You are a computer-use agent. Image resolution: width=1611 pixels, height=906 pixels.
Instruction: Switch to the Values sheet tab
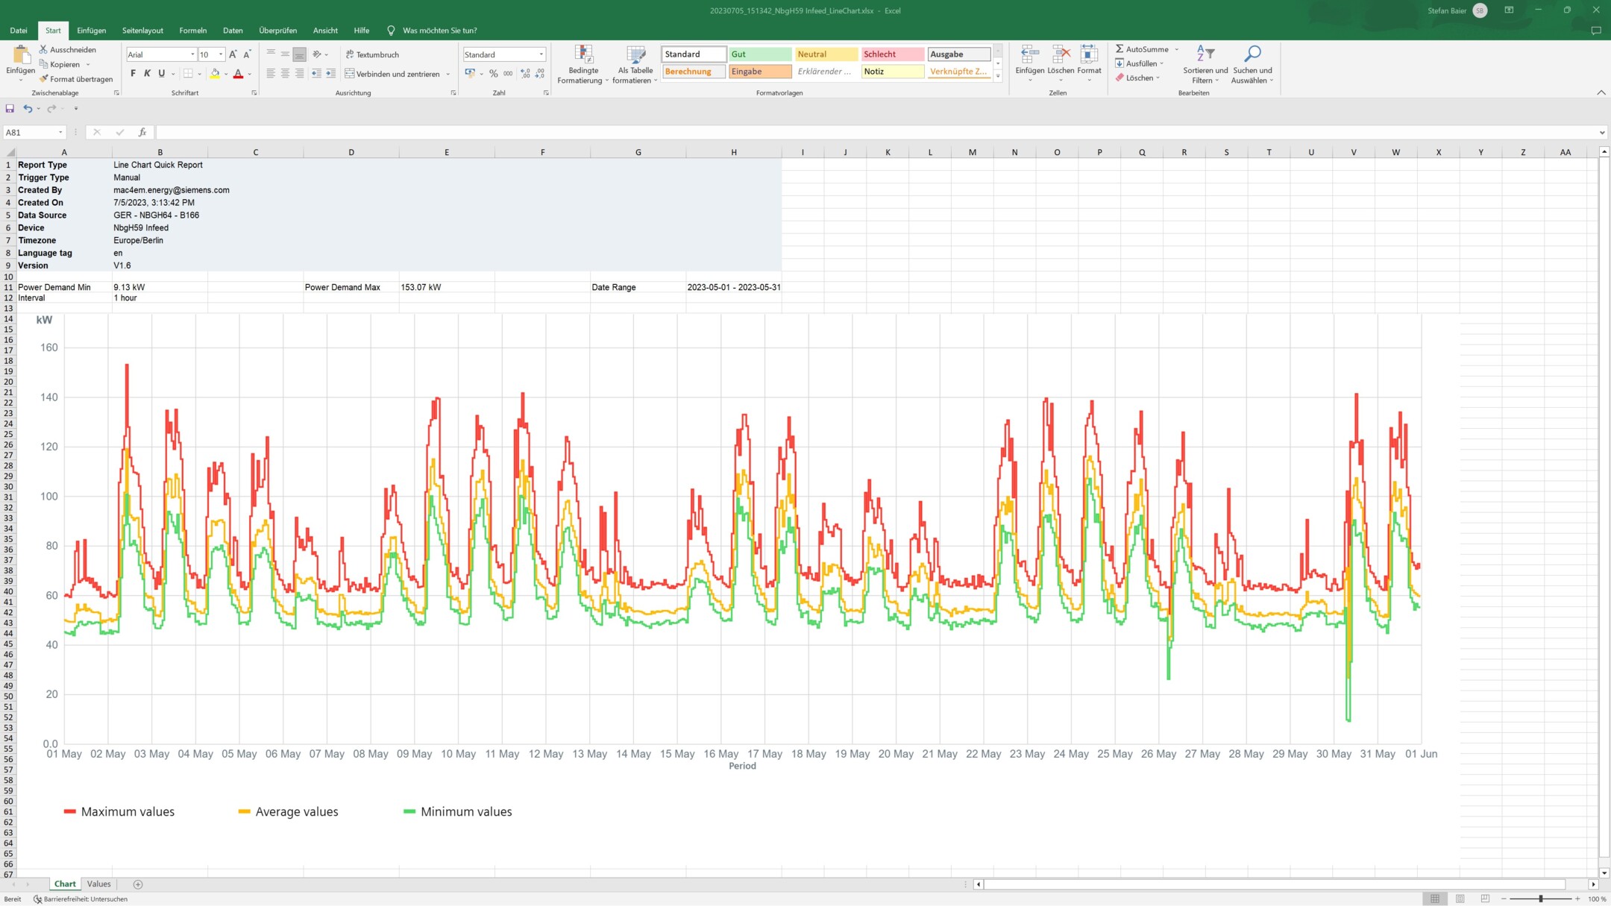click(98, 884)
